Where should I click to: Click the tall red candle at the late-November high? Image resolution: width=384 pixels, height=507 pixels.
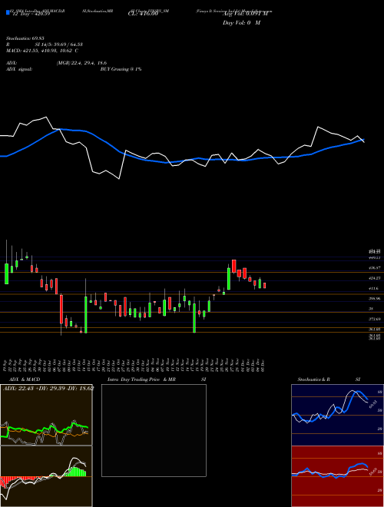[x=234, y=266]
